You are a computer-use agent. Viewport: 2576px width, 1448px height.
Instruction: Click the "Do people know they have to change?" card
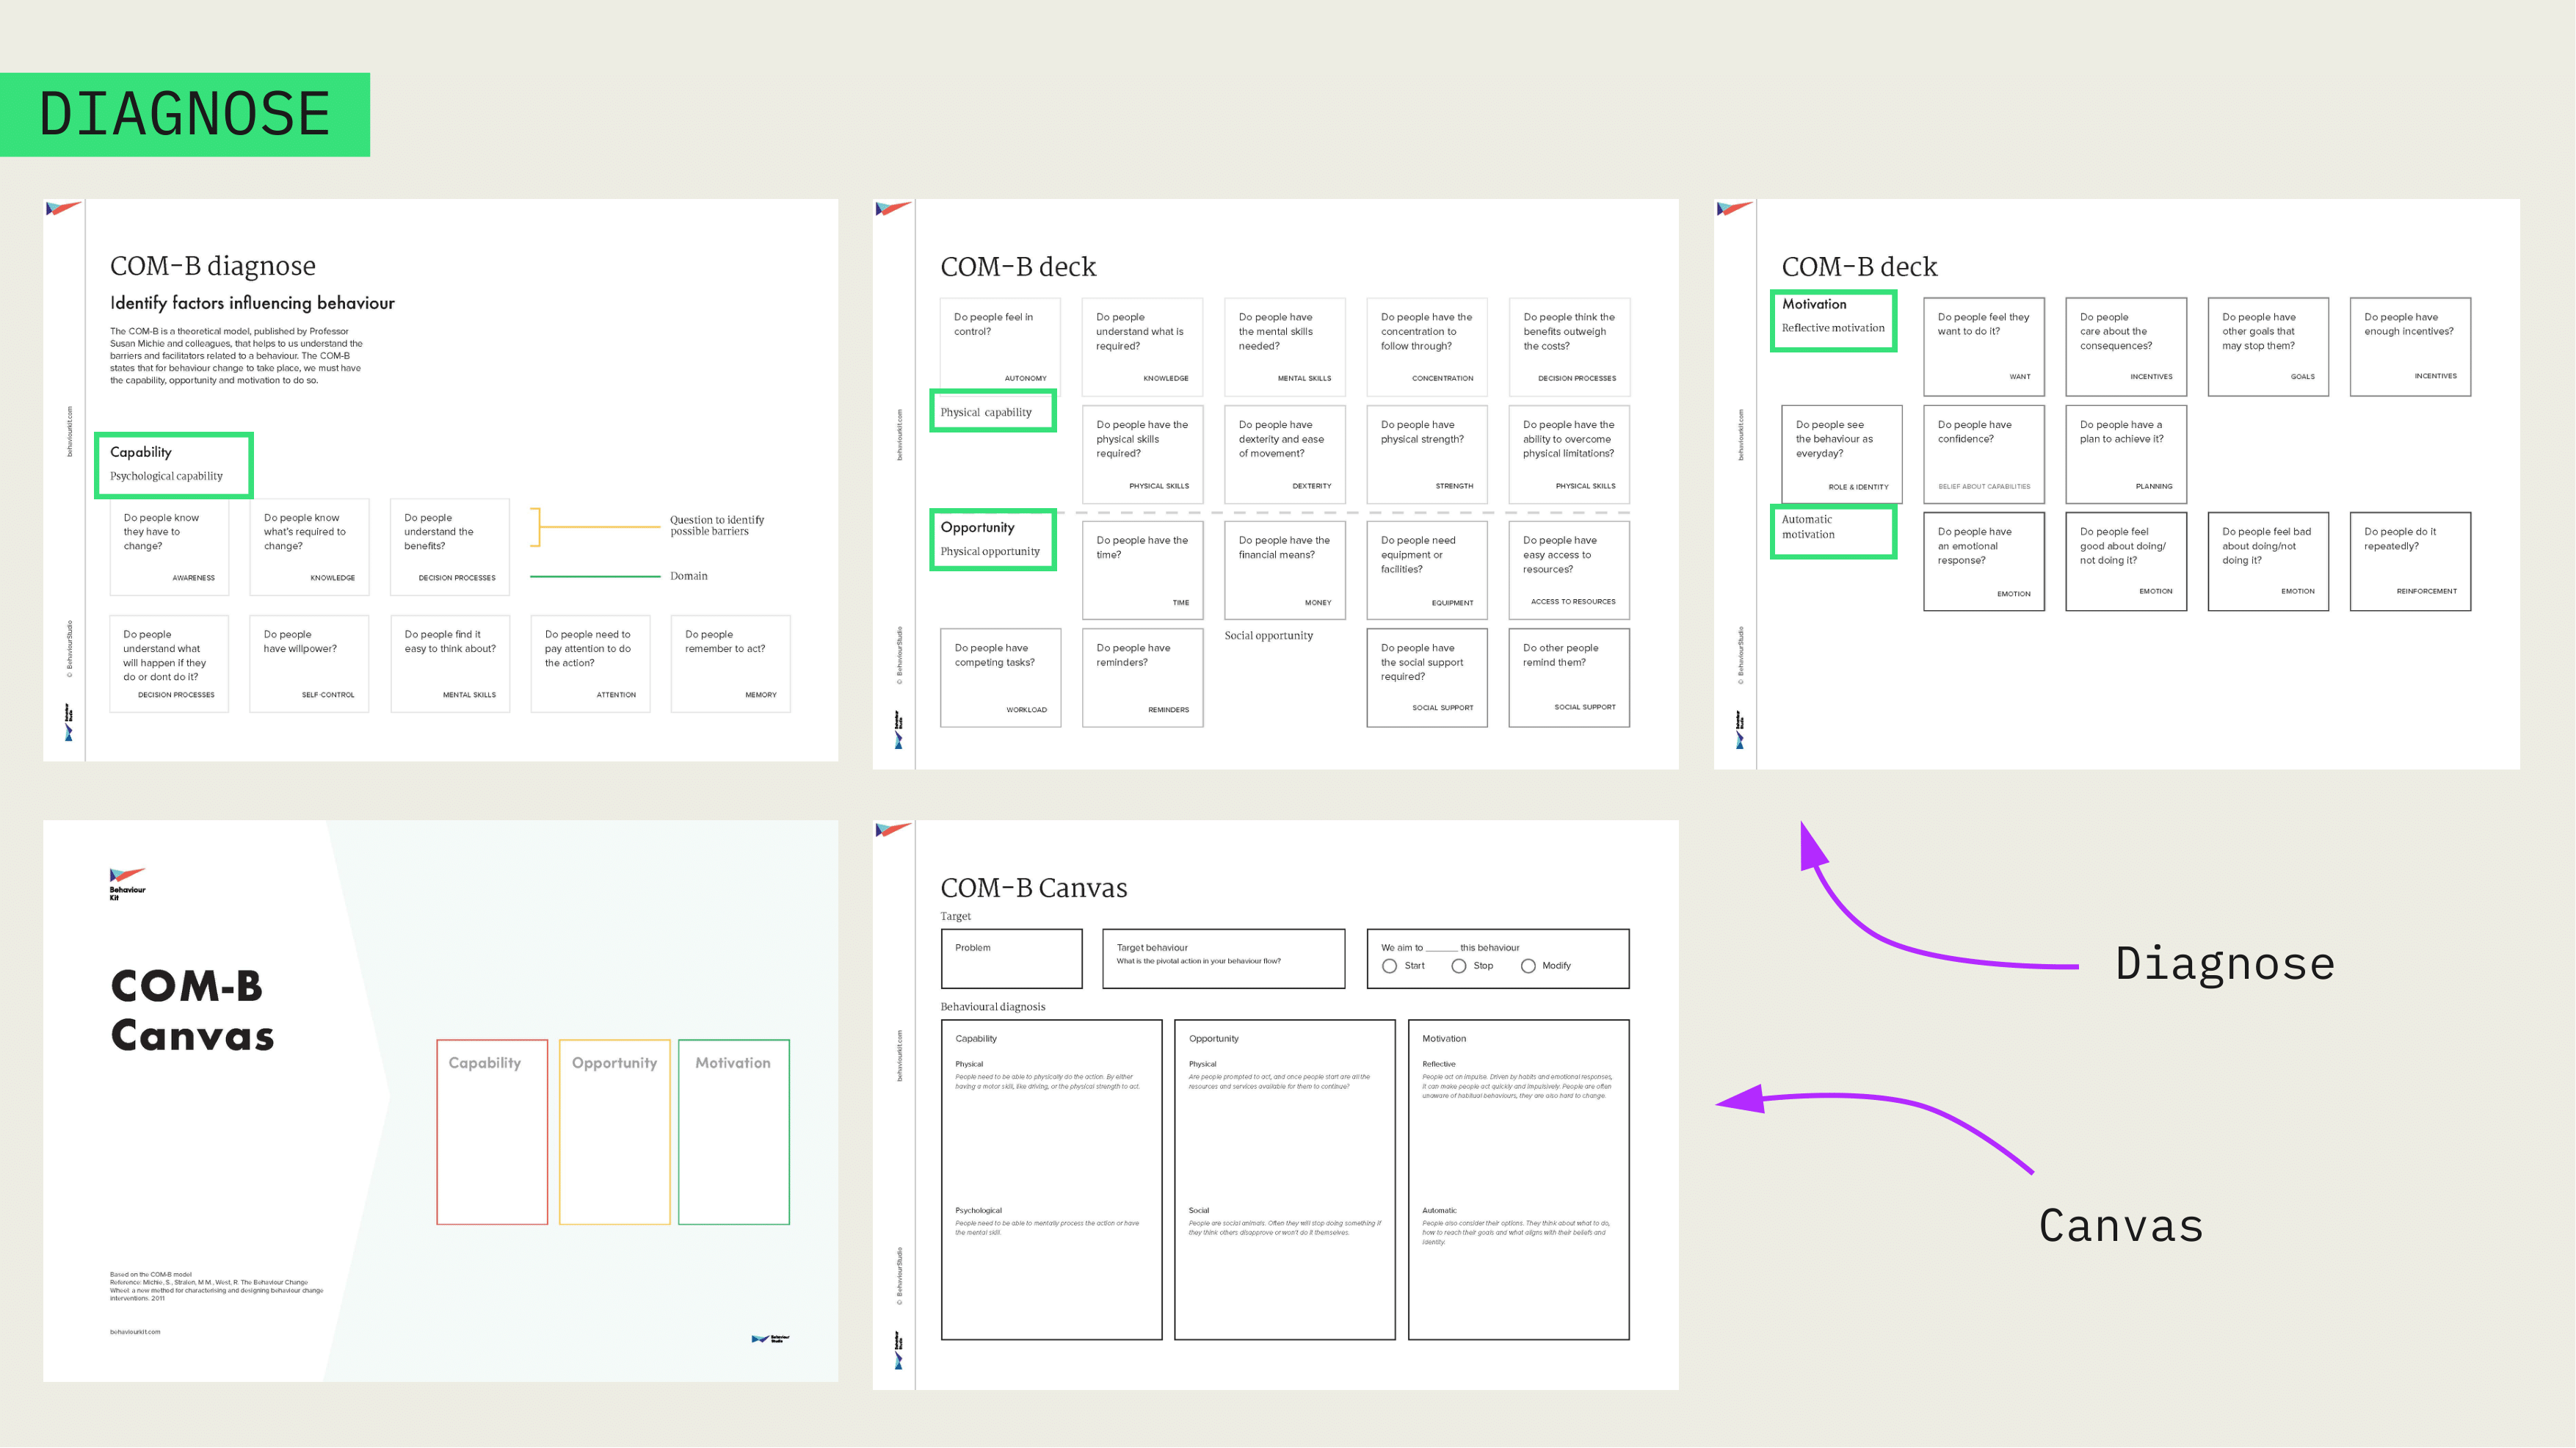point(169,547)
